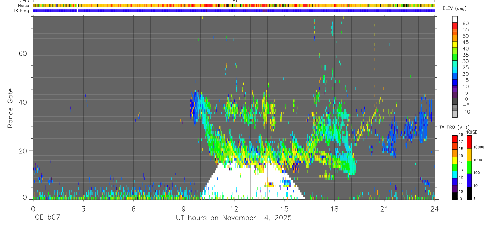489x226 pixels.
Task: Pick the blue segment of the NOISE colorbar
Action: 469,180
